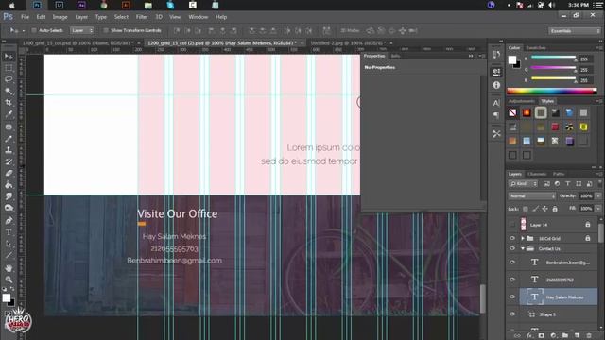
Task: Select the Move tool
Action: [x=9, y=57]
